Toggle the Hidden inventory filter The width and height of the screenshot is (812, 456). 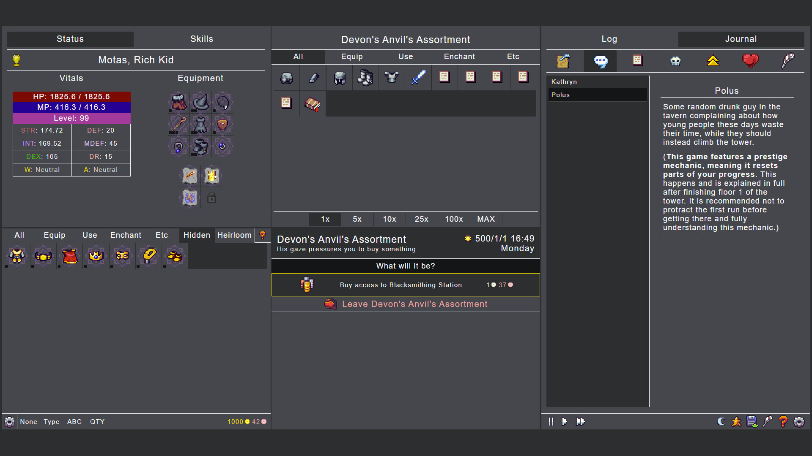pyautogui.click(x=197, y=235)
